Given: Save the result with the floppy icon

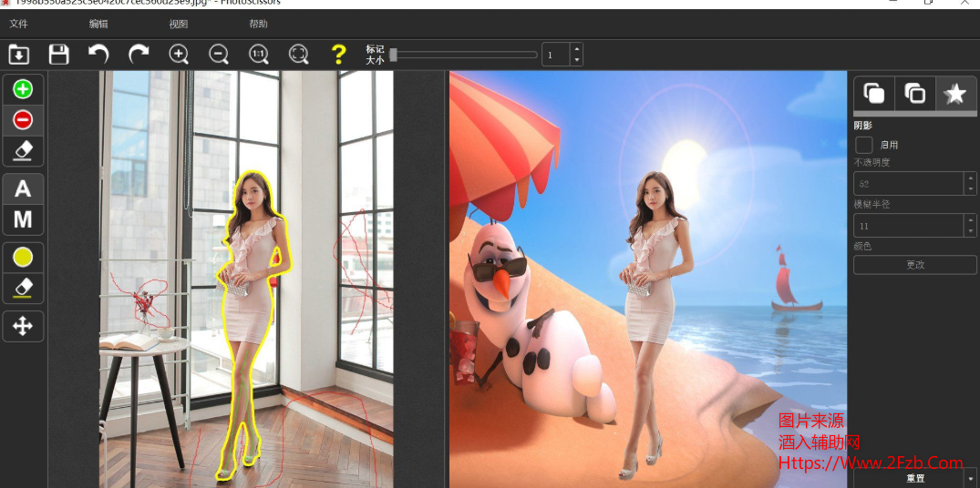Looking at the screenshot, I should [x=58, y=55].
